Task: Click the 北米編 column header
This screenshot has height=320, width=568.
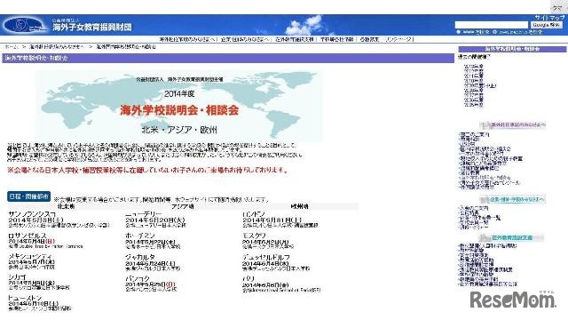Action: [66, 206]
